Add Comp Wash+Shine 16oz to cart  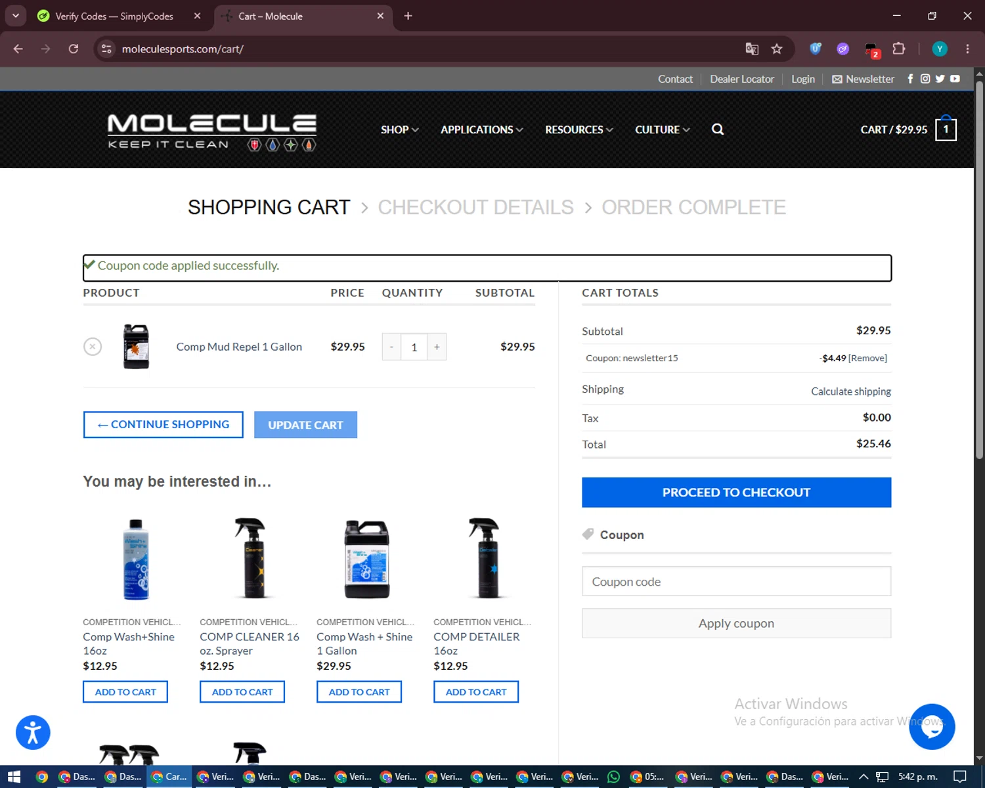point(125,692)
